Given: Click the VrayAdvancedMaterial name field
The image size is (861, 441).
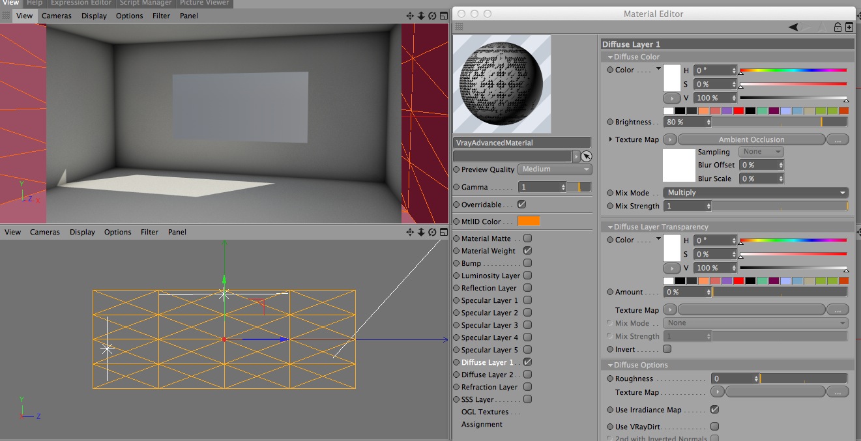Looking at the screenshot, I should (x=522, y=143).
